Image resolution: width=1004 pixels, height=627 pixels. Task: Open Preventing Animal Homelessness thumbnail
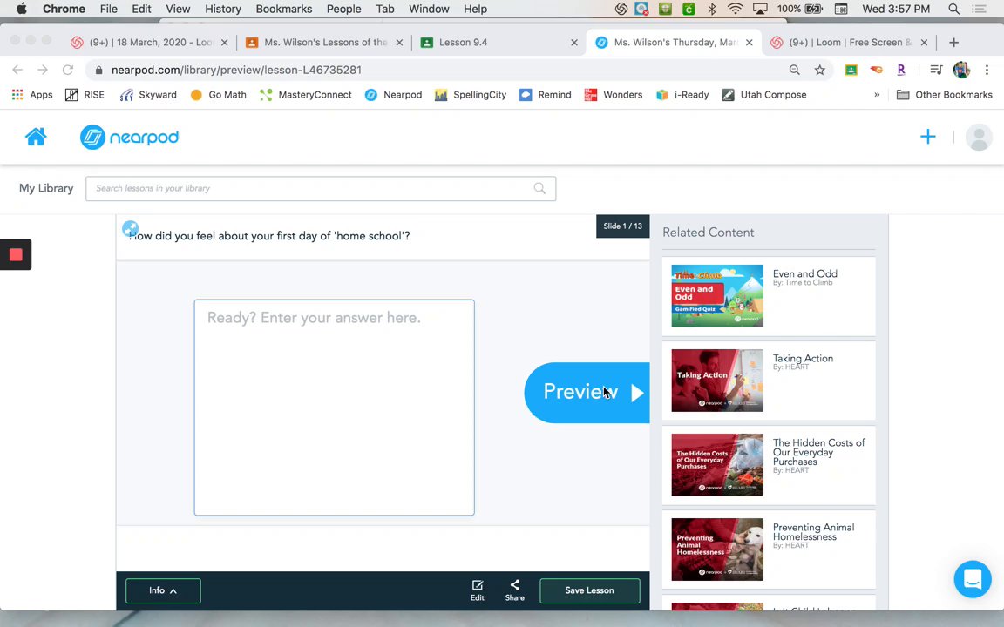717,549
